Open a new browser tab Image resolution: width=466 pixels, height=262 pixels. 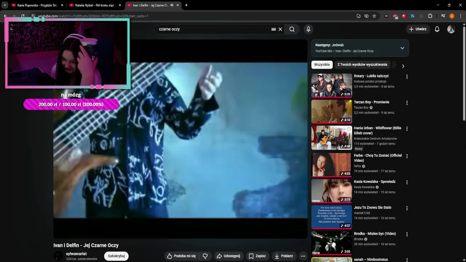186,5
